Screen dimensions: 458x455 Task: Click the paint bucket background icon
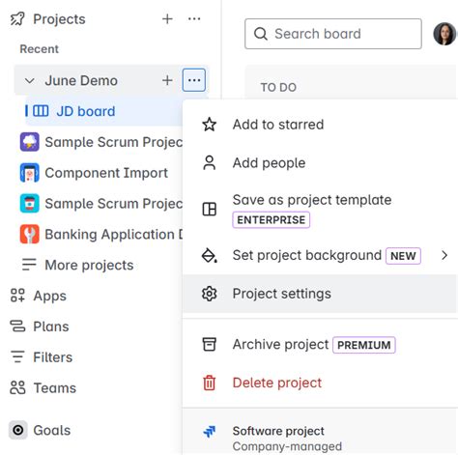(x=210, y=255)
